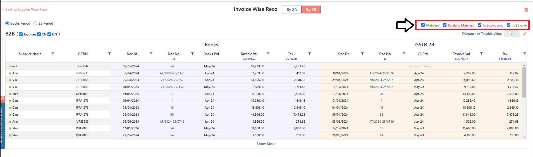Click GSTR 2B Doc No 56 link
This screenshot has height=157, width=533.
click(x=382, y=128)
